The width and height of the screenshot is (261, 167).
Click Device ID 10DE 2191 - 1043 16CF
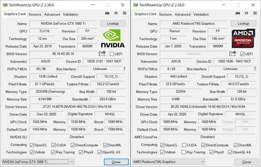(104, 61)
